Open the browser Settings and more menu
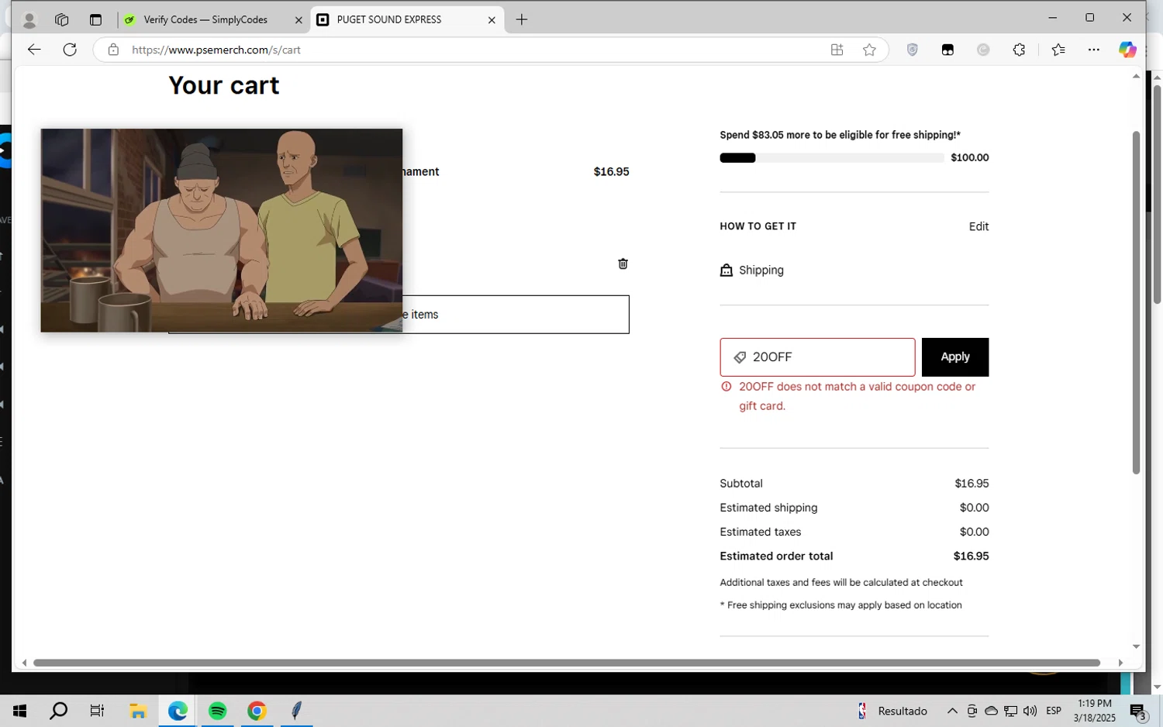The height and width of the screenshot is (727, 1163). [x=1094, y=50]
